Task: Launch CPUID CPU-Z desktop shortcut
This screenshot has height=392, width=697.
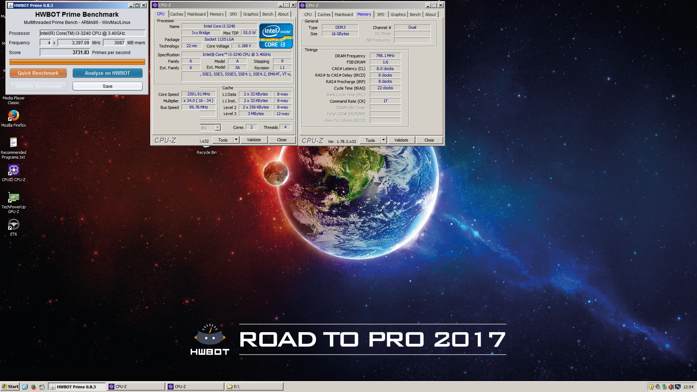Action: (x=13, y=173)
